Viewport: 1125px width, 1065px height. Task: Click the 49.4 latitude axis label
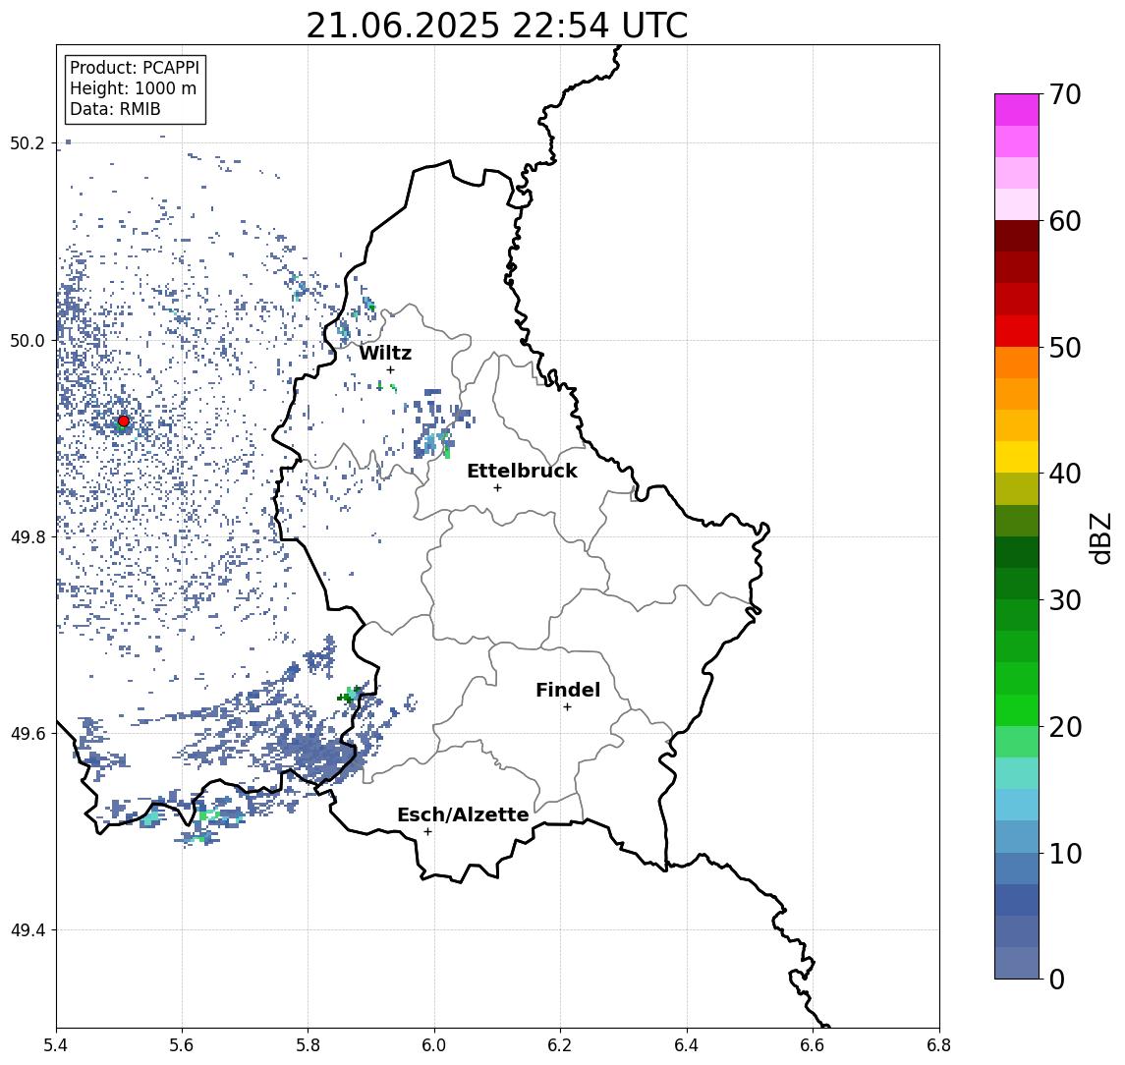click(27, 930)
